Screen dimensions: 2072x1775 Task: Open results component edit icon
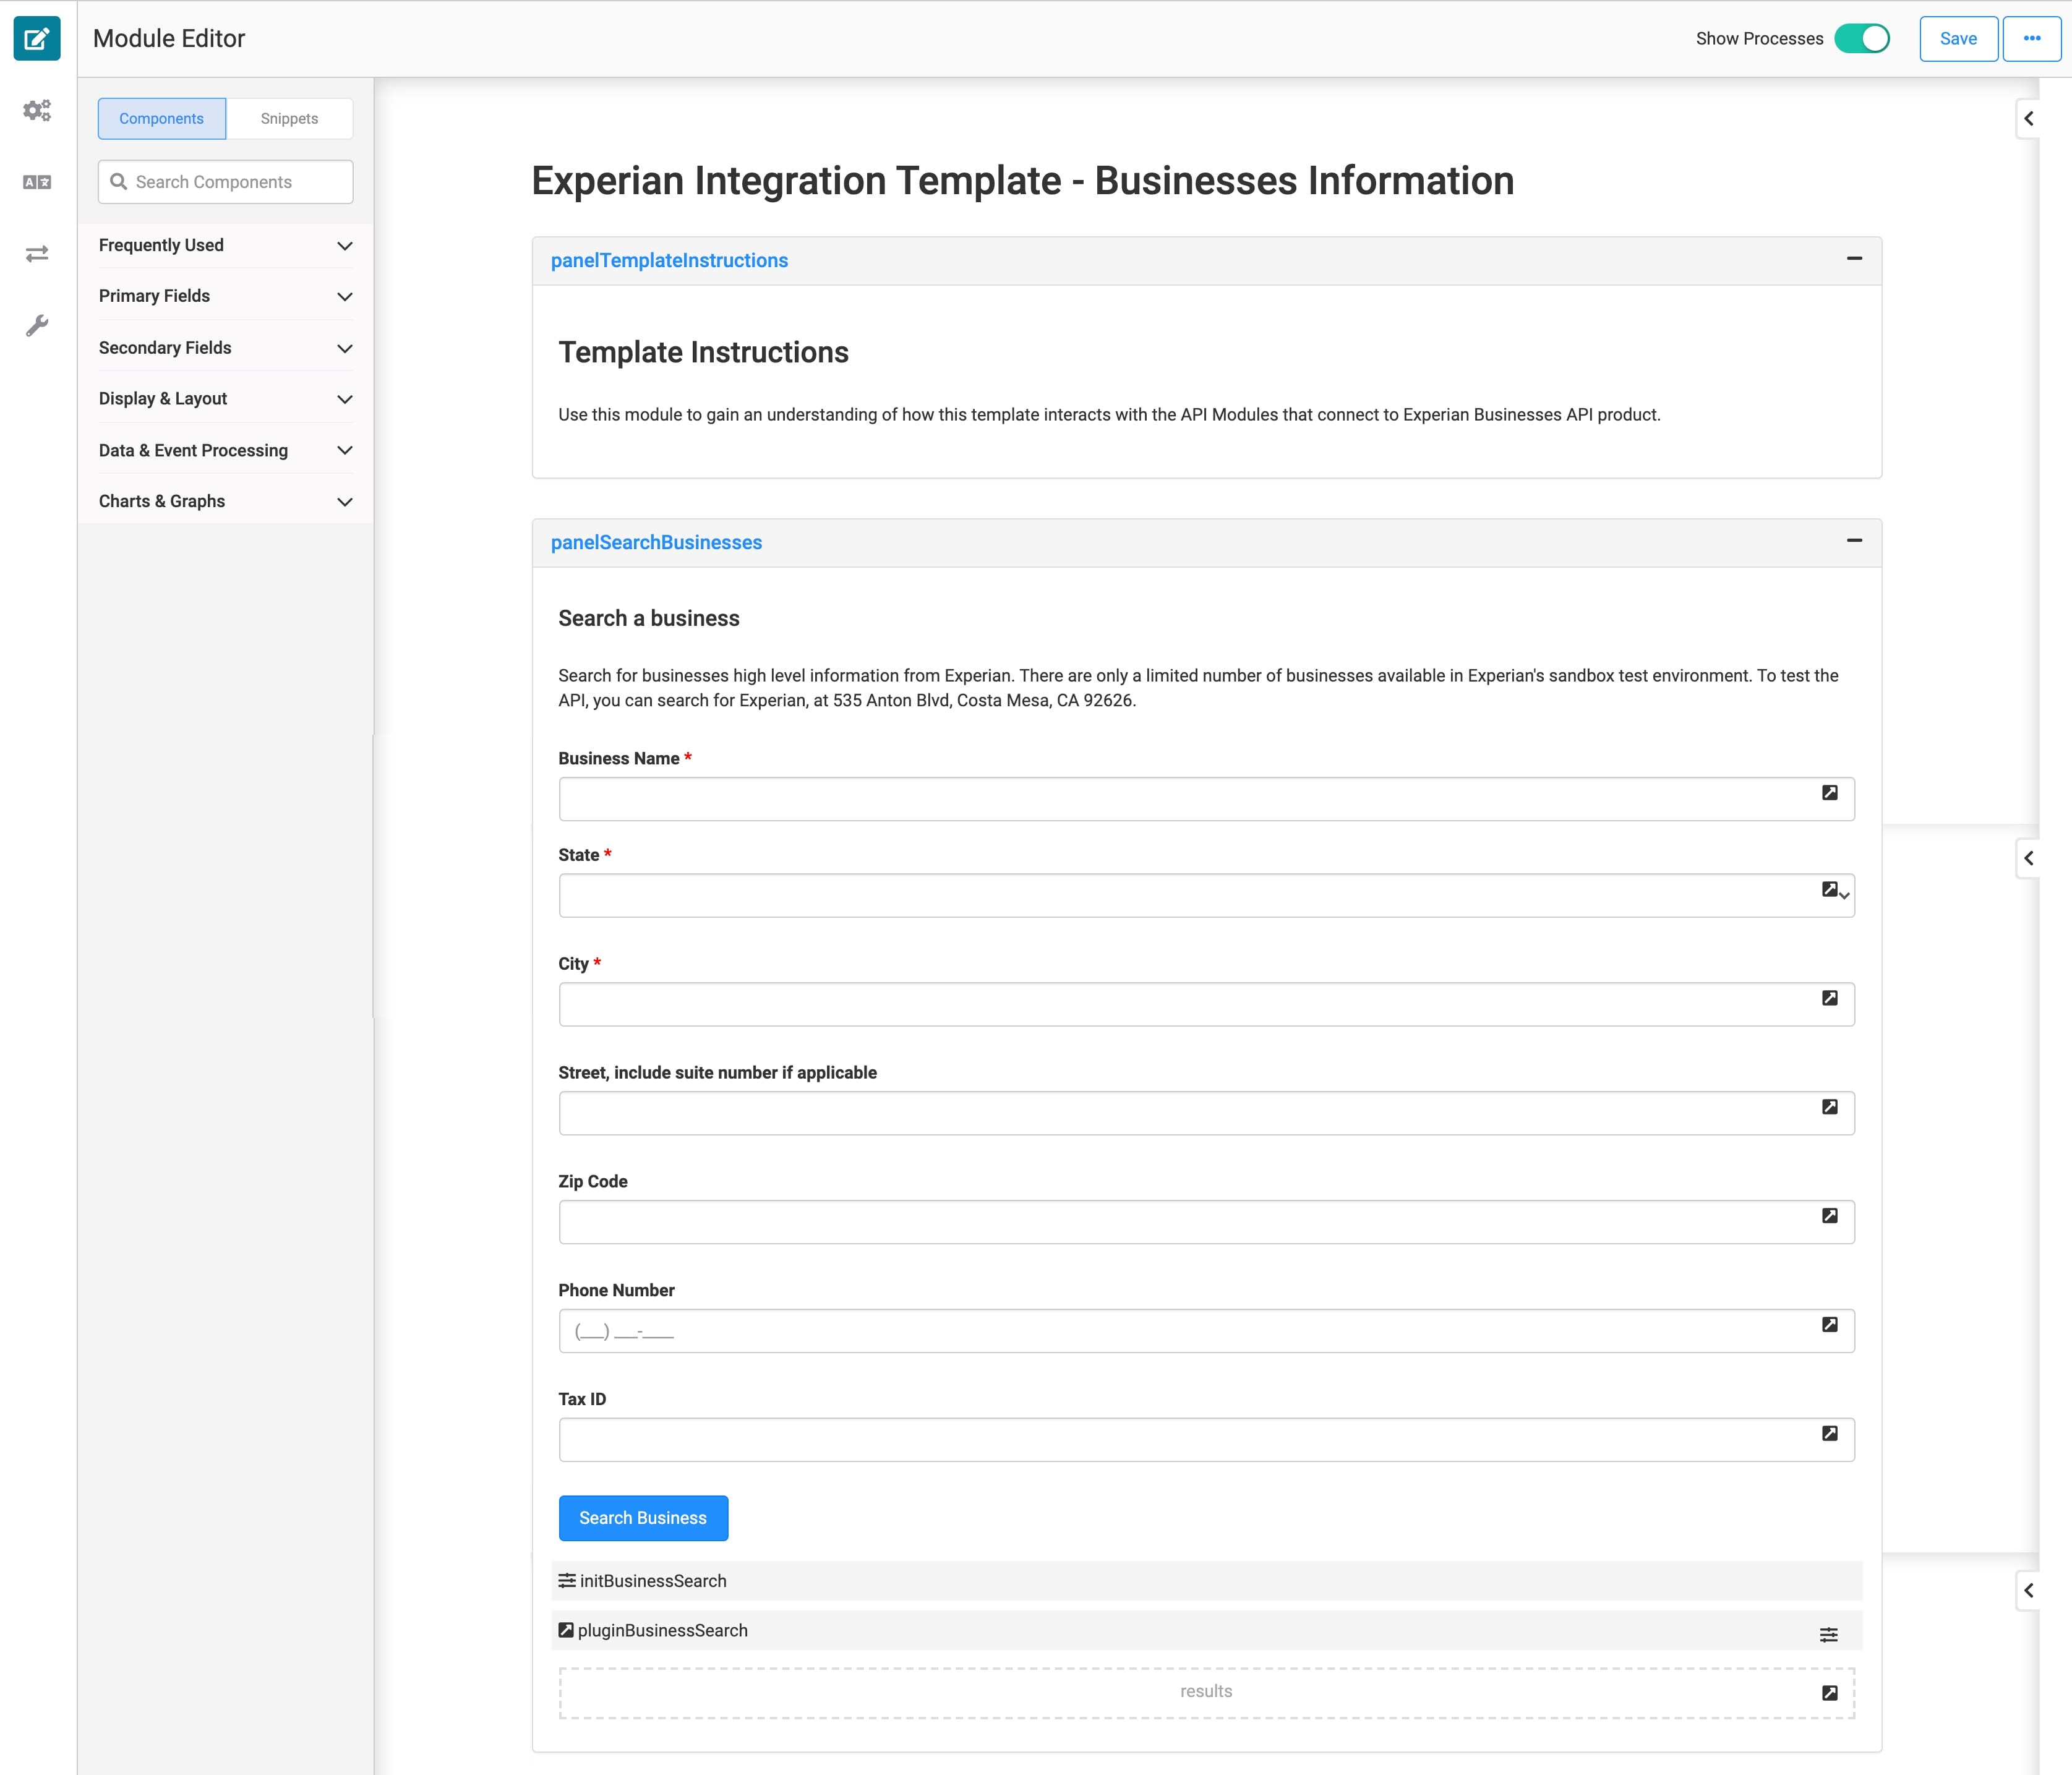(1829, 1693)
